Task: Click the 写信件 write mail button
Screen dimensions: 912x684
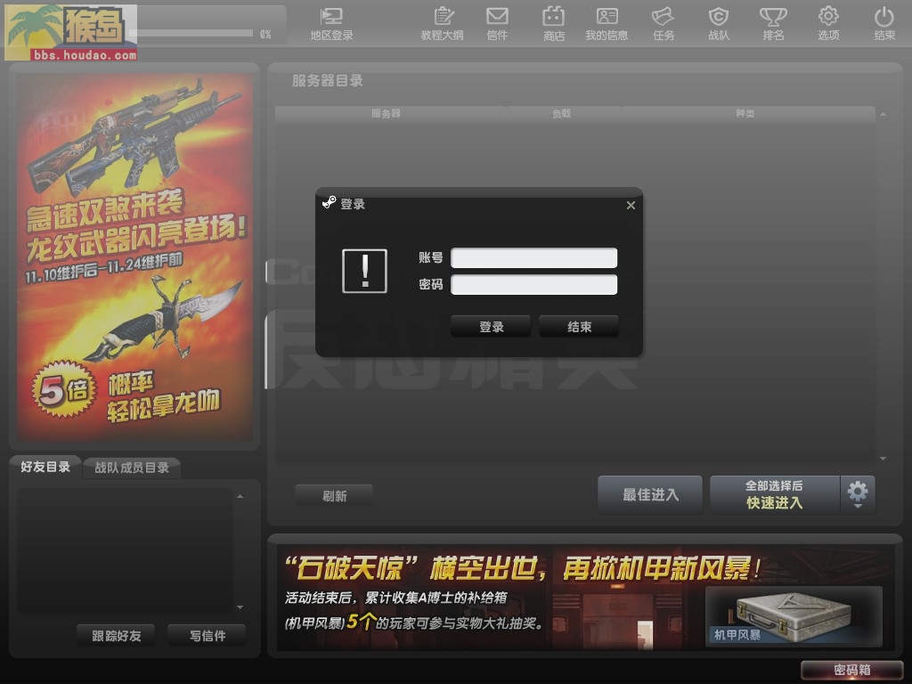Action: (207, 635)
